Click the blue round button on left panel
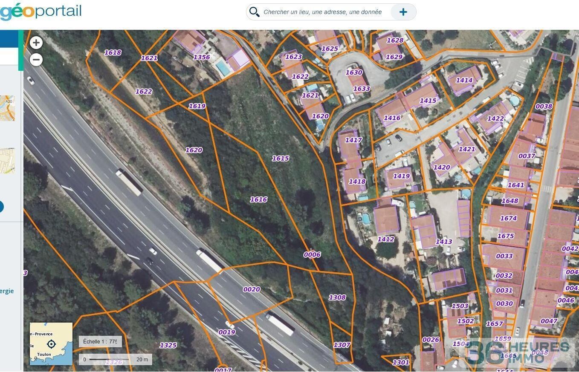579x372 pixels. (1, 207)
